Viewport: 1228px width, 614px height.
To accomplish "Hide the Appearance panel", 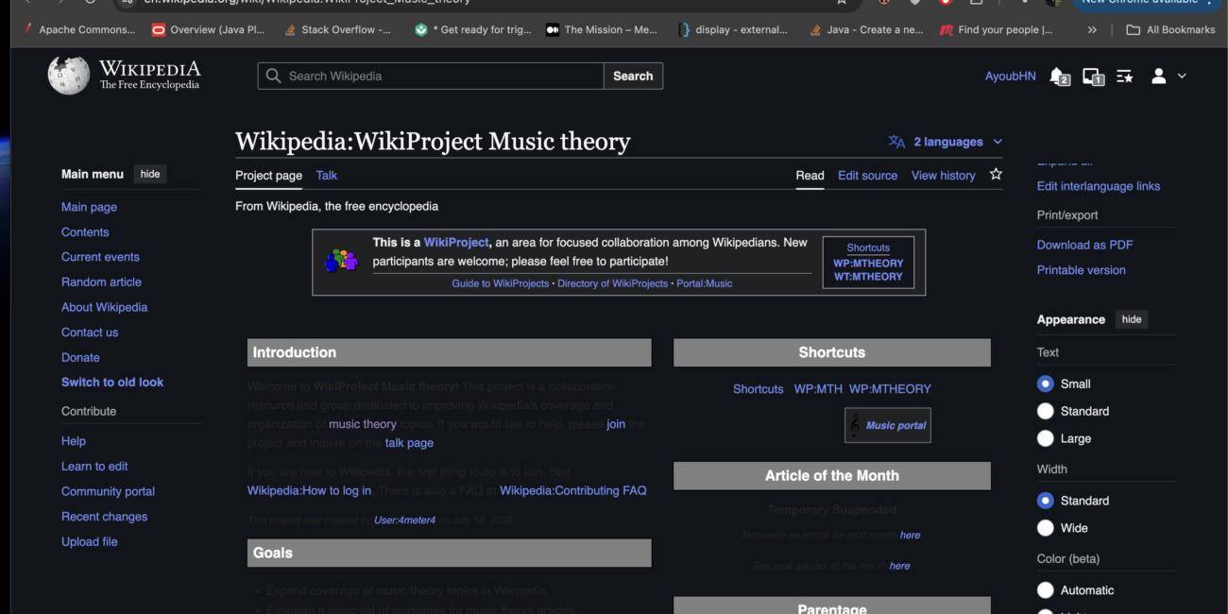I will (1132, 319).
